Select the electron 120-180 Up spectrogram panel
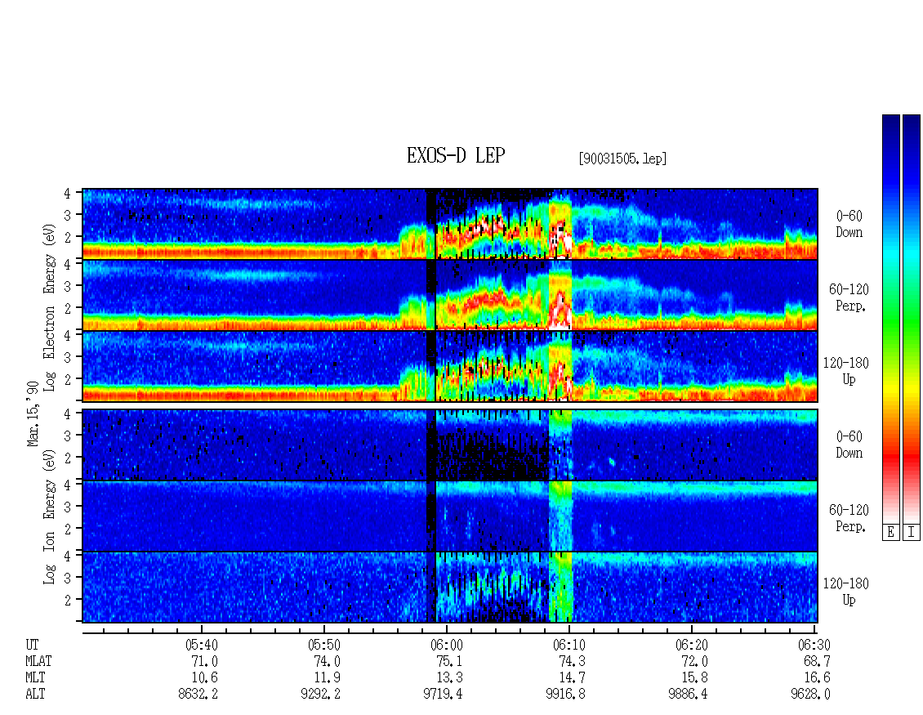This screenshot has height=715, width=923. click(x=450, y=366)
